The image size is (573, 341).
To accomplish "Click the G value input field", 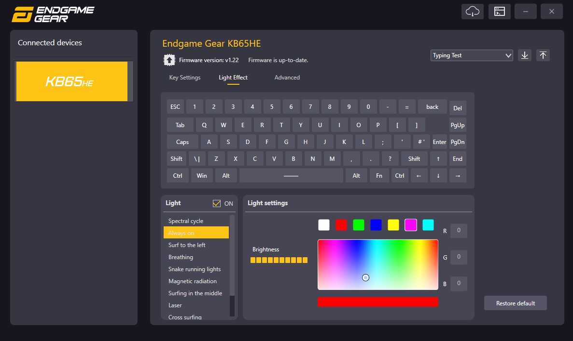I will 459,257.
